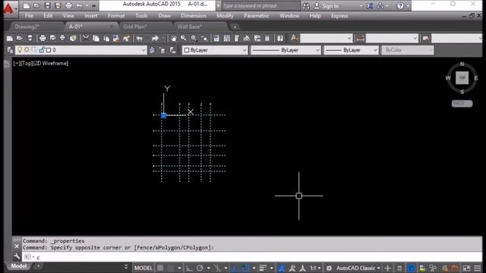Toggle Ortho mode in status bar
Screen dimensions: 486x273
click(189, 268)
